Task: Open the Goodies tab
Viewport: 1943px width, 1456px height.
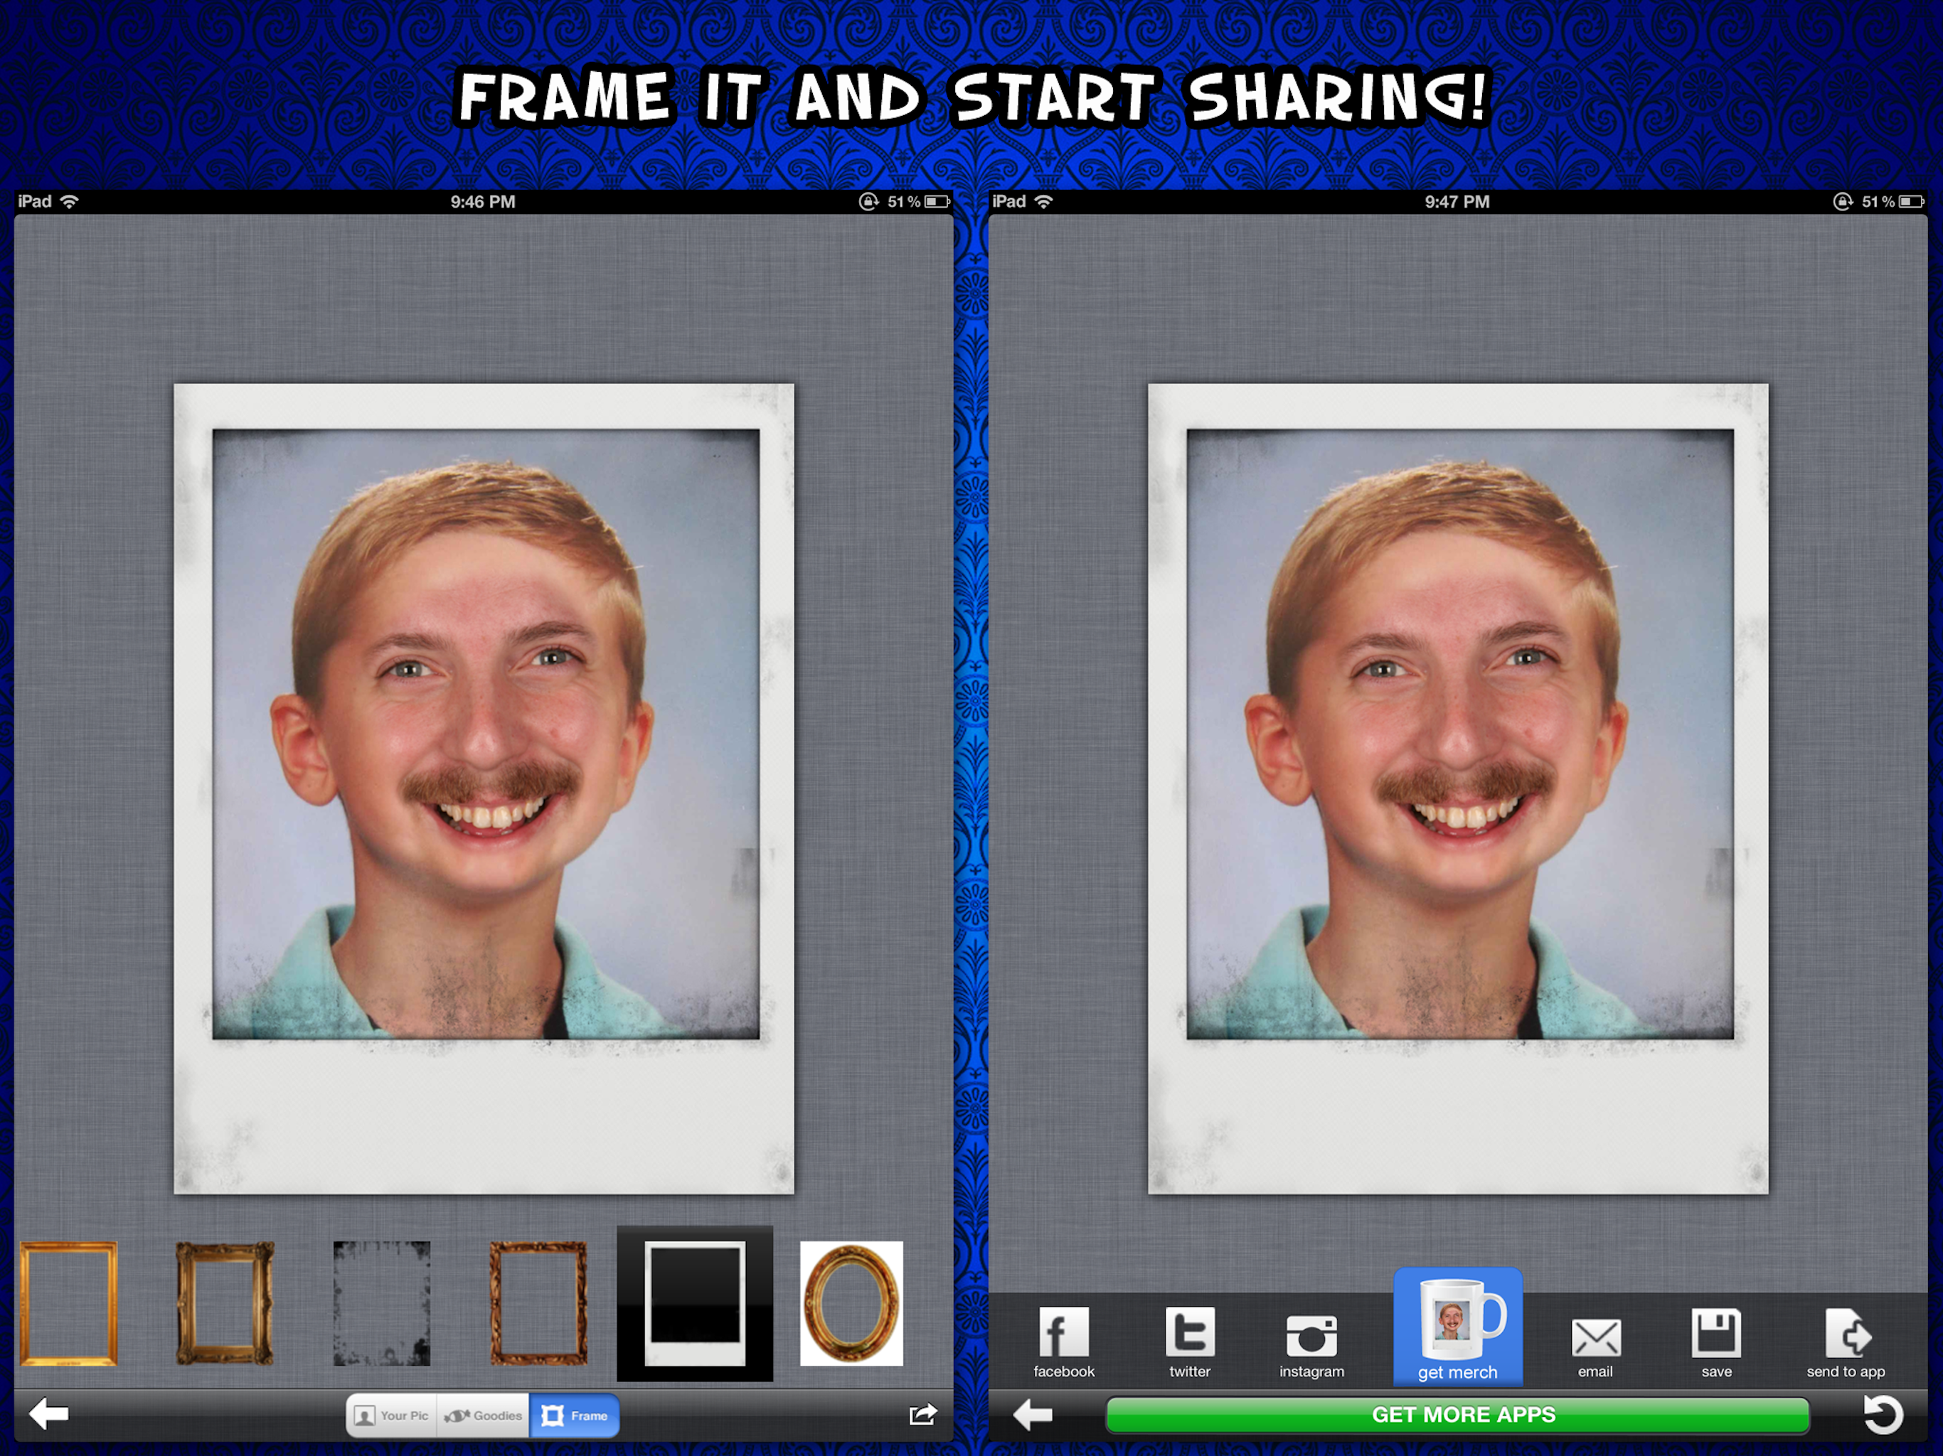Action: 483,1415
